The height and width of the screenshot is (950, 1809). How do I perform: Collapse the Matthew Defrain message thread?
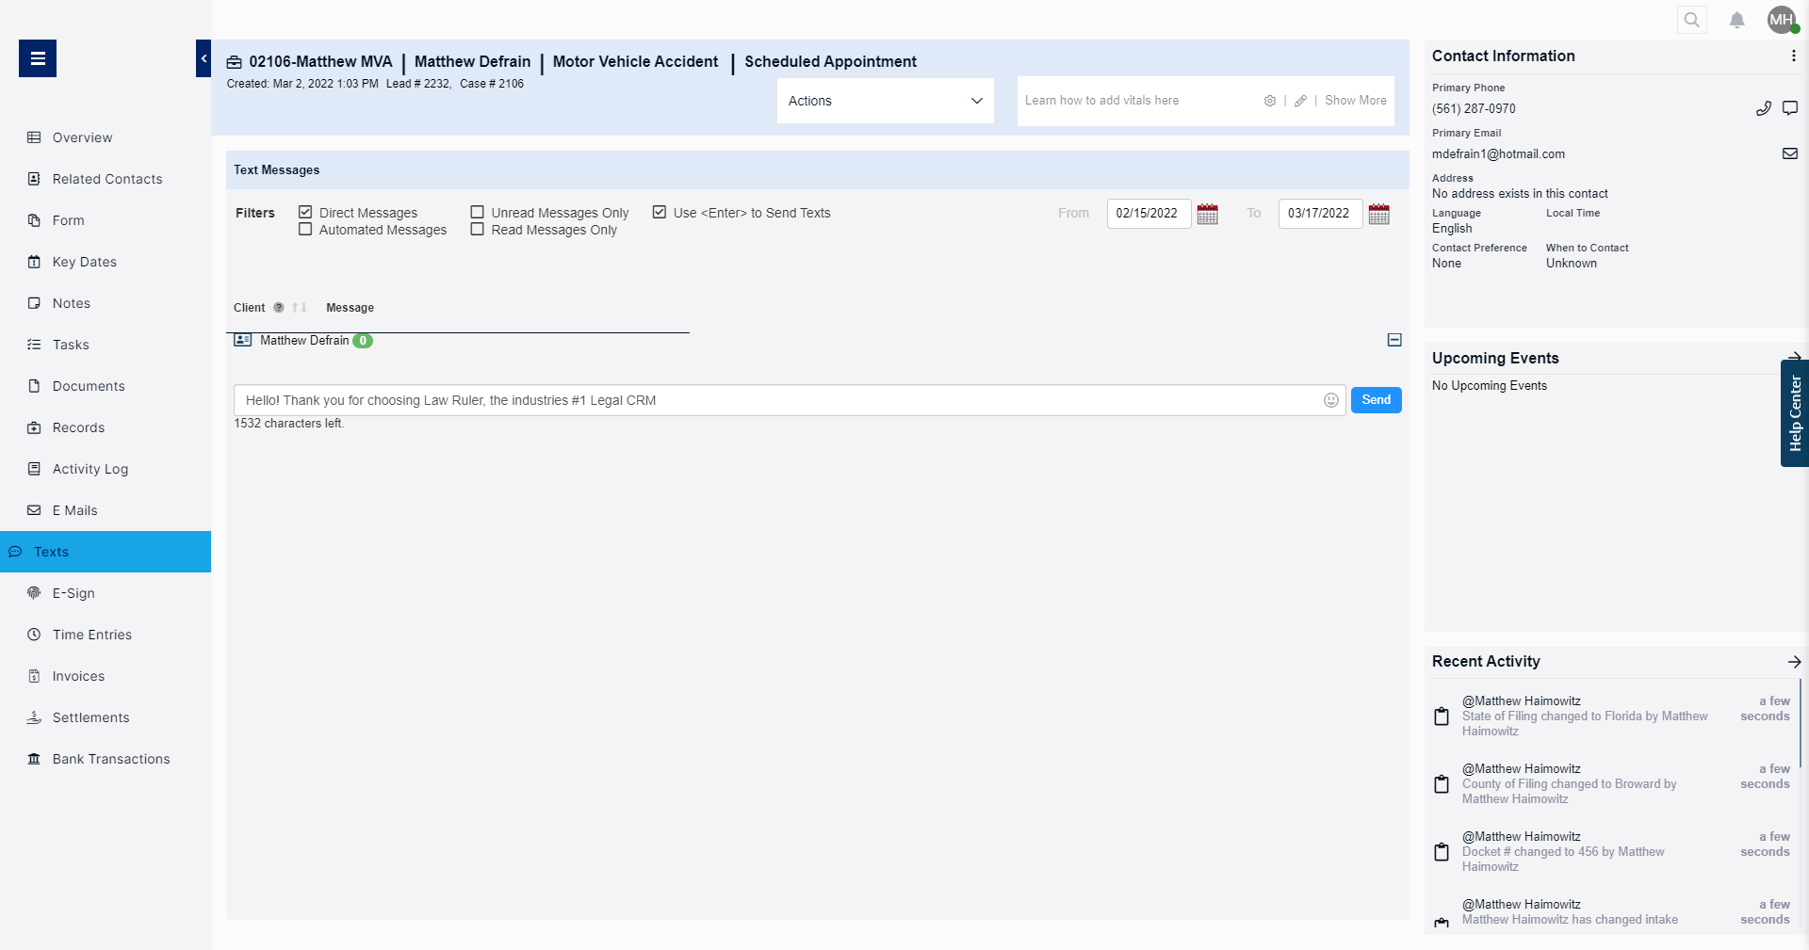(x=1393, y=340)
